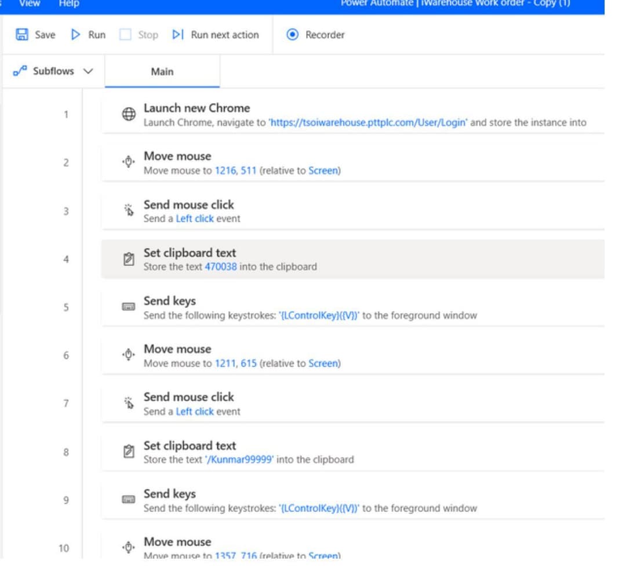Screen dimensions: 626x579
Task: Click the Subflows branch icon
Action: tap(20, 71)
